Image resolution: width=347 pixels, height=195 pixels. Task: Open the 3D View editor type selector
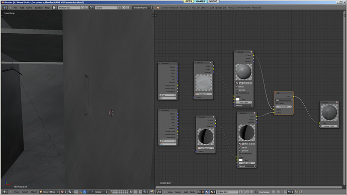[6, 192]
